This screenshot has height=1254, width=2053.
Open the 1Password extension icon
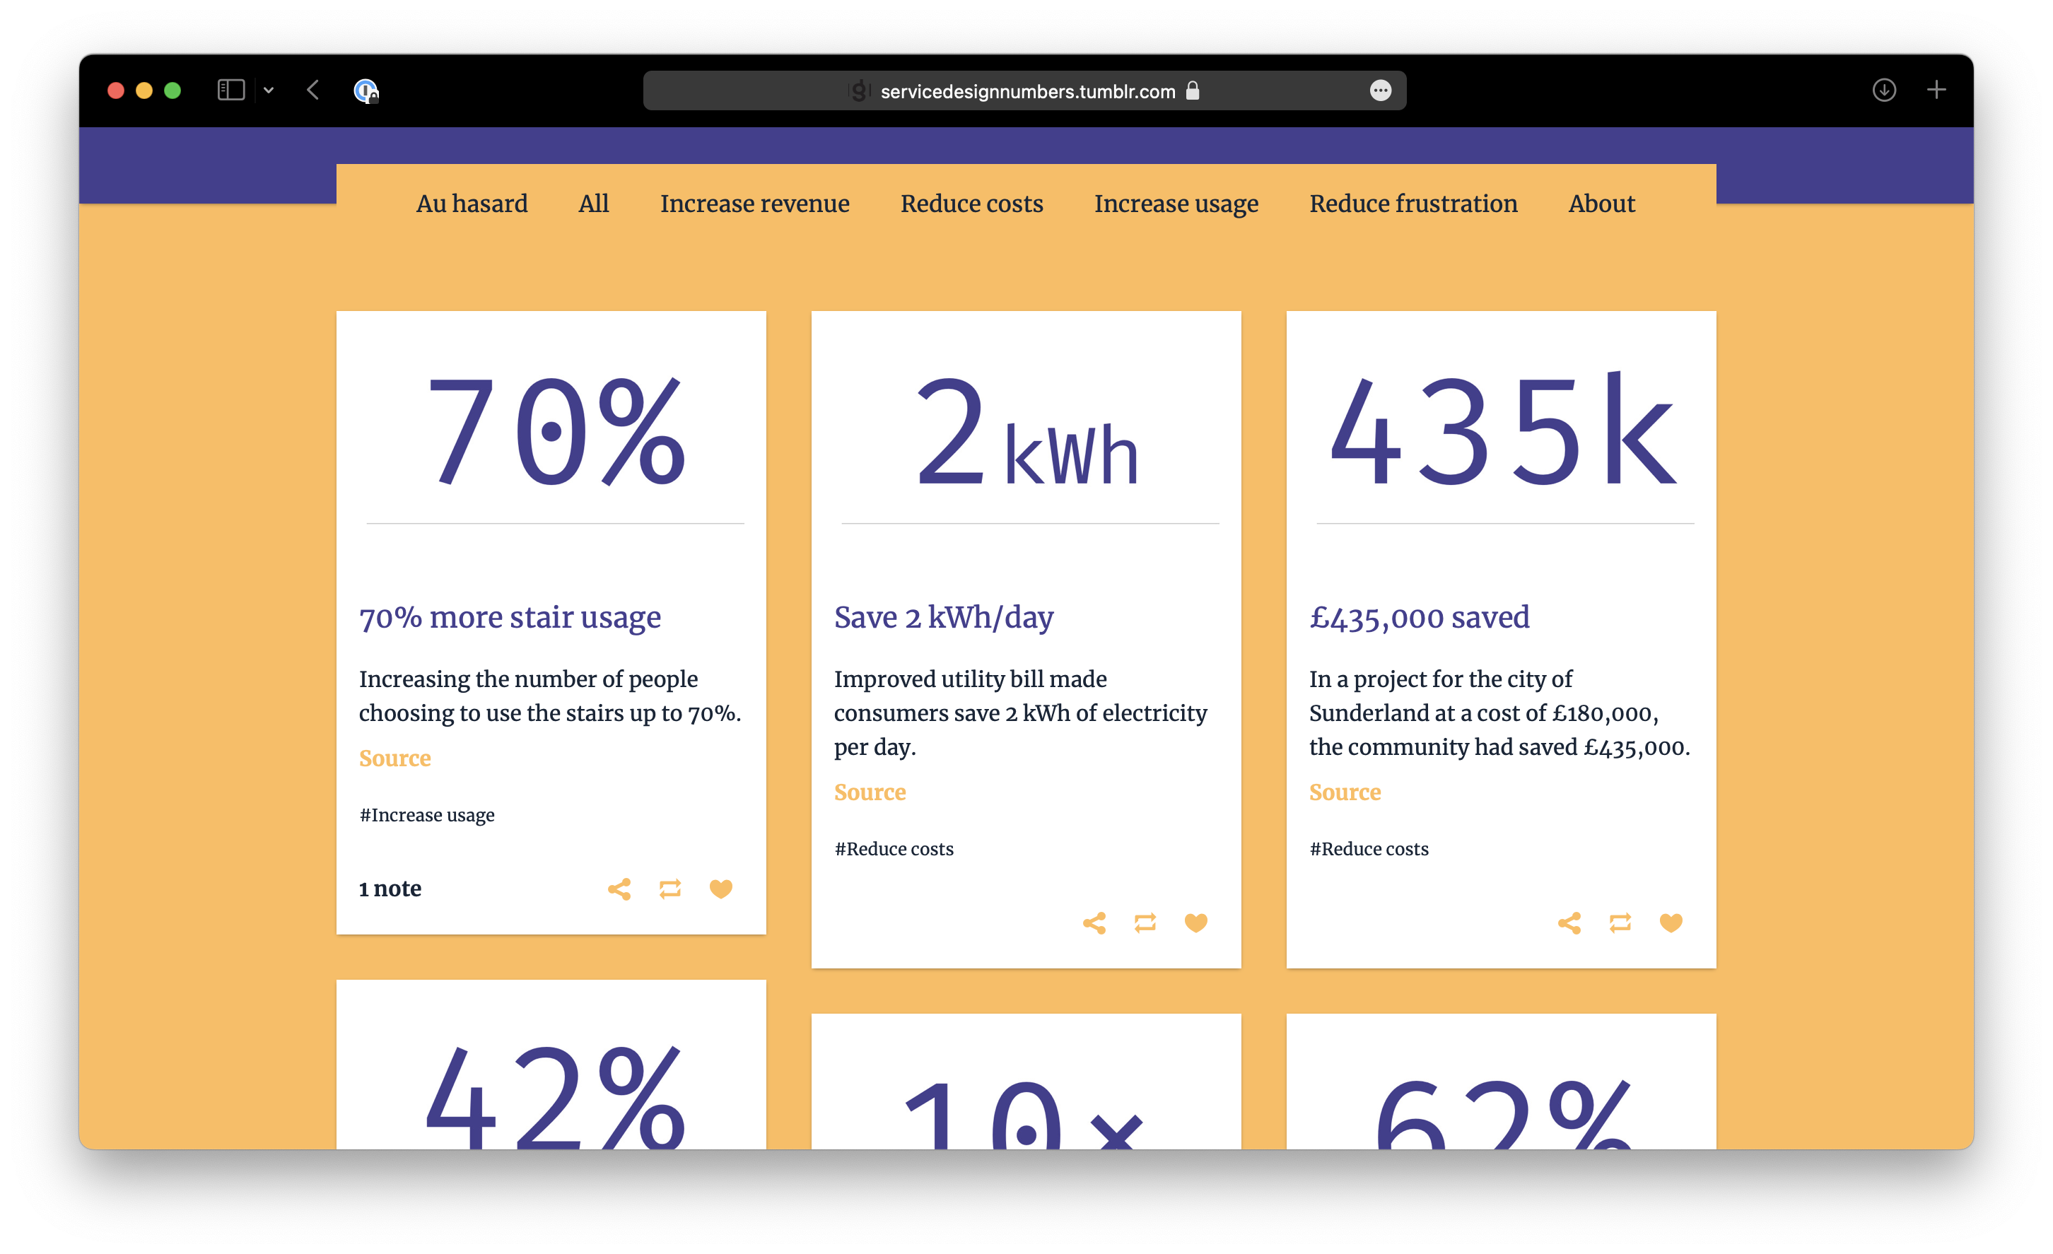coord(365,90)
